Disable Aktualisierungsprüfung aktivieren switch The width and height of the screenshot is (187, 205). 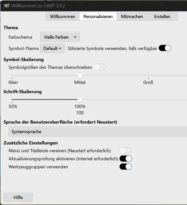coord(126,159)
